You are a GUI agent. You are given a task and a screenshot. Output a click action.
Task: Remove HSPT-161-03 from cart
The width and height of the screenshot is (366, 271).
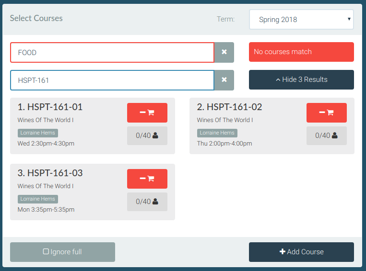click(147, 179)
